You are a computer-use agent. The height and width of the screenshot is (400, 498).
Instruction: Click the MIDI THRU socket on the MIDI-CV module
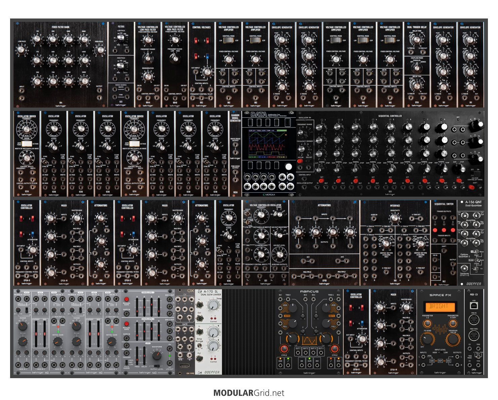[x=474, y=336]
